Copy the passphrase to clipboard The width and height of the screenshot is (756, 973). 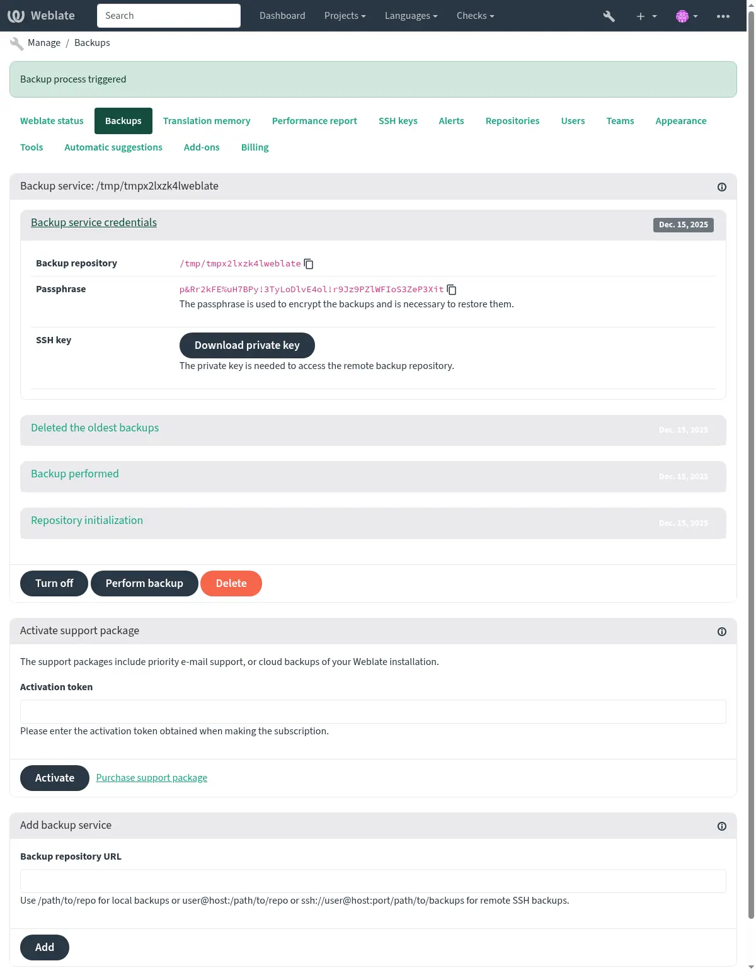point(452,290)
